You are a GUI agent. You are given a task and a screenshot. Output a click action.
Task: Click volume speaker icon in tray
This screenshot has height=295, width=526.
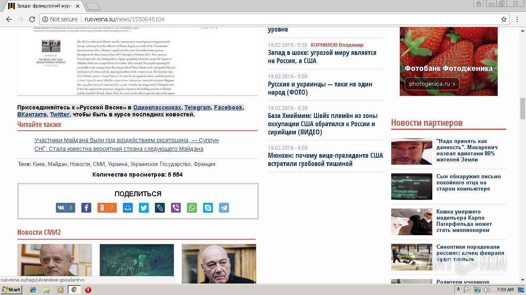(x=487, y=290)
